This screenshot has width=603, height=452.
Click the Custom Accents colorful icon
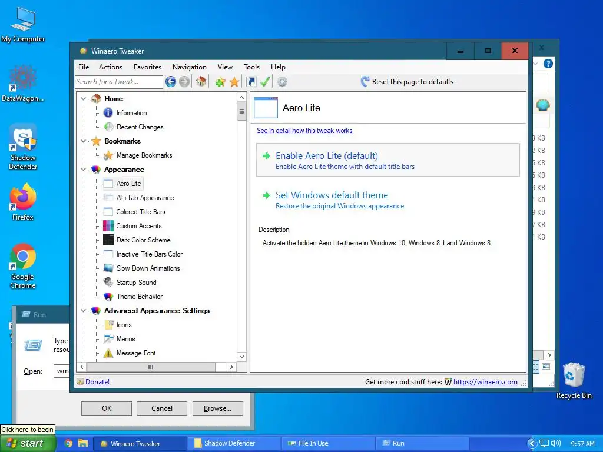(108, 225)
